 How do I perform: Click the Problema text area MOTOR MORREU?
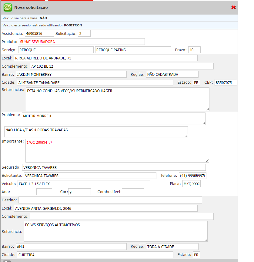(x=113, y=119)
